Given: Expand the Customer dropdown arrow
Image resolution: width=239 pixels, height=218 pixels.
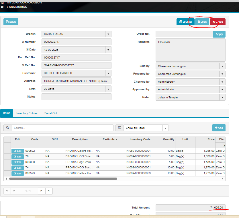Looking at the screenshot, I should click(108, 73).
